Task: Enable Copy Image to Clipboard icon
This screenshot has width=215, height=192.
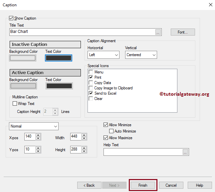Action: click(x=91, y=88)
